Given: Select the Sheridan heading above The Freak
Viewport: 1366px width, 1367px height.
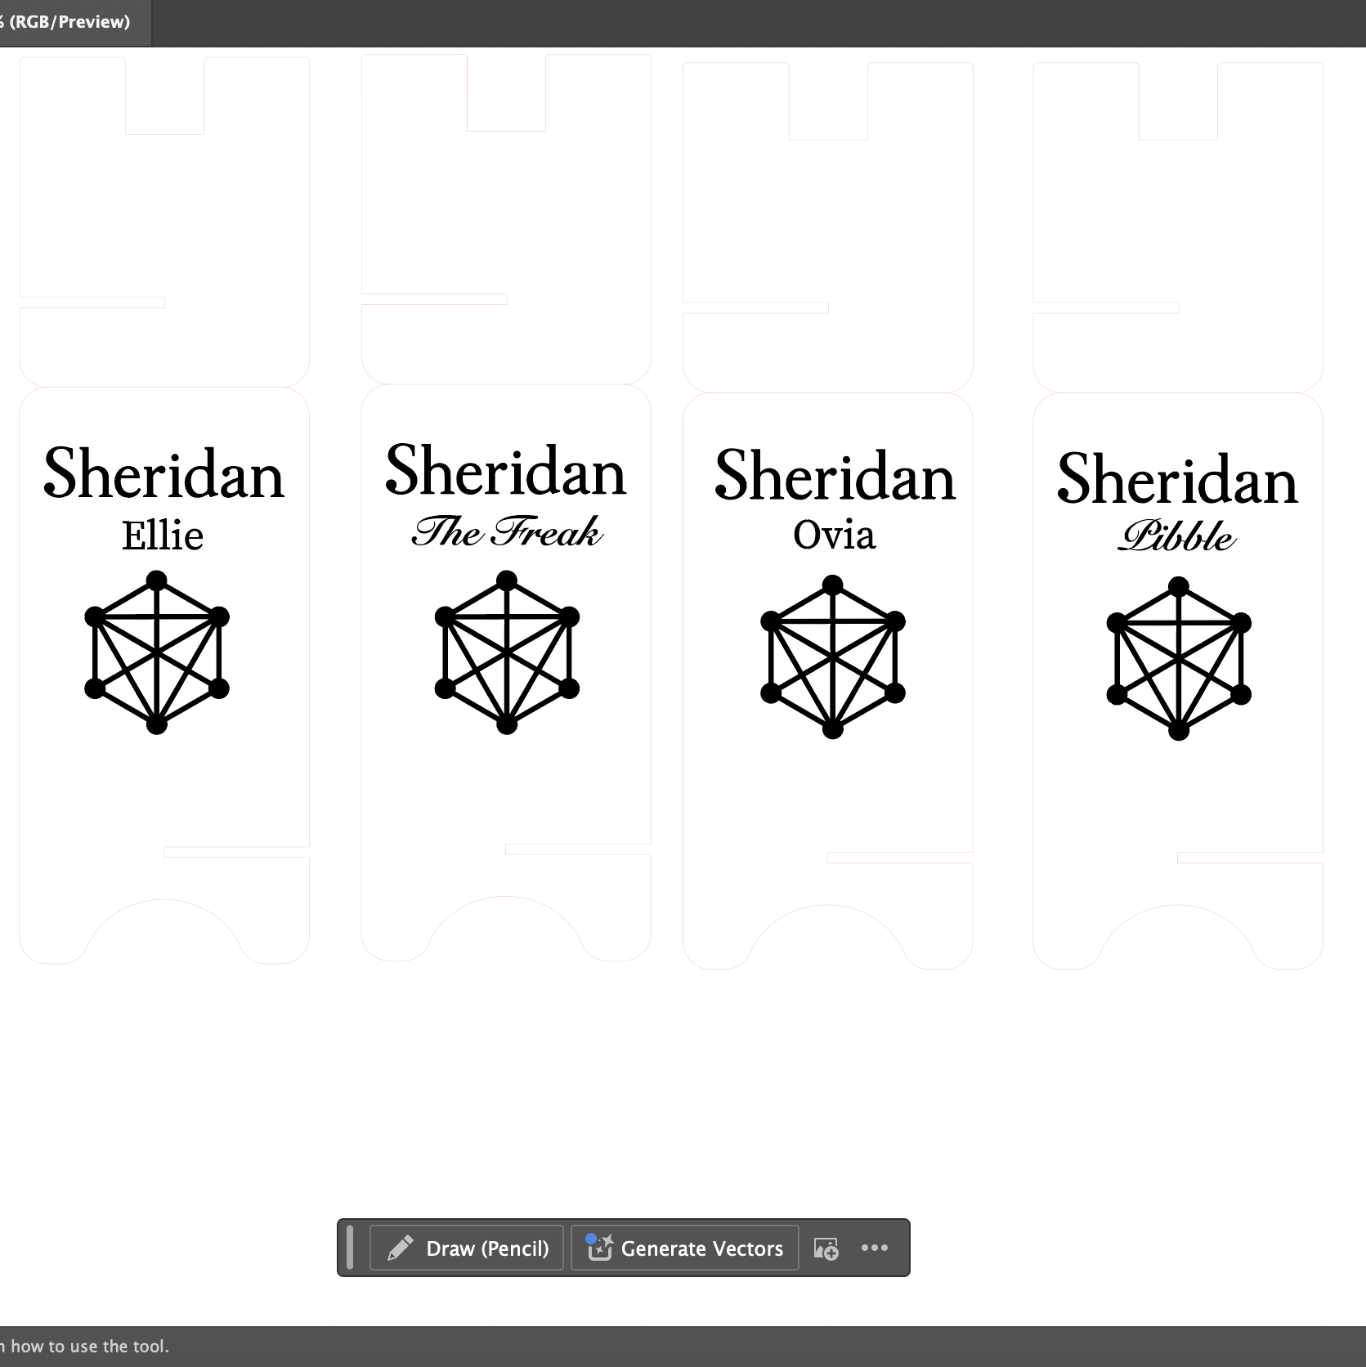Looking at the screenshot, I should tap(505, 471).
